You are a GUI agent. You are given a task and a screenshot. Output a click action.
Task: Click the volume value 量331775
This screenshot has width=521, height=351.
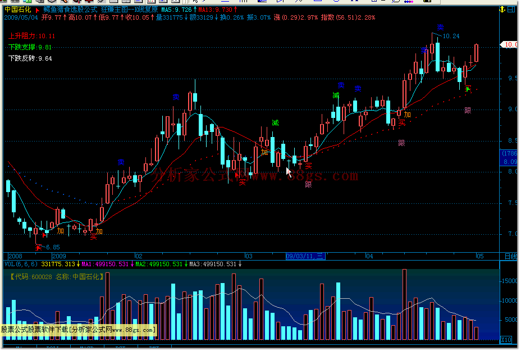[170, 17]
